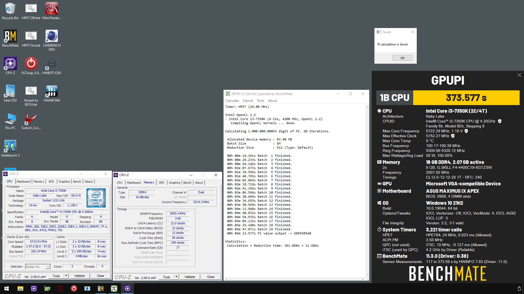Confirm Finish dialog with OK
524x294 pixels.
(402, 58)
